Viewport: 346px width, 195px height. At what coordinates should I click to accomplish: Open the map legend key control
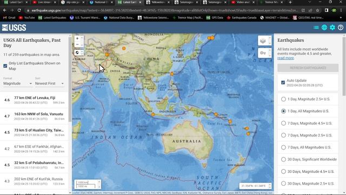[263, 53]
